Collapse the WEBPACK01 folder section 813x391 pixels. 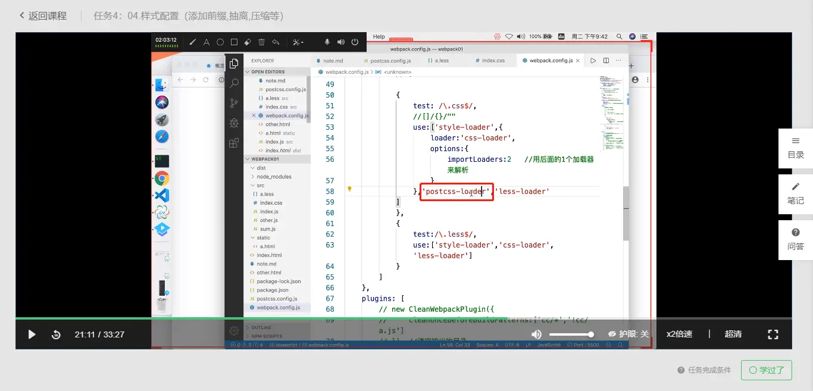click(277, 159)
